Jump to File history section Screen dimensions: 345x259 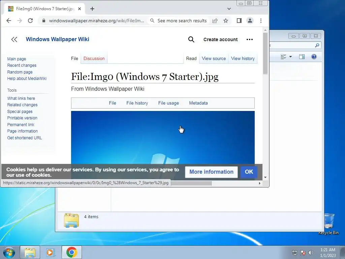coord(137,103)
